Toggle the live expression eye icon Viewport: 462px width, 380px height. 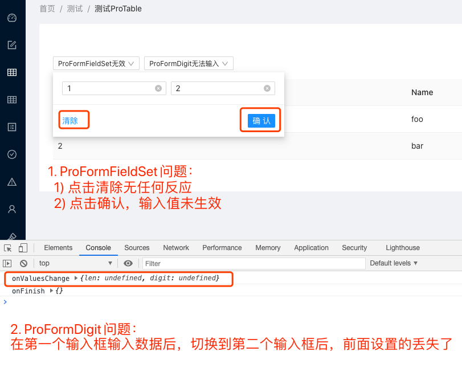(x=128, y=263)
